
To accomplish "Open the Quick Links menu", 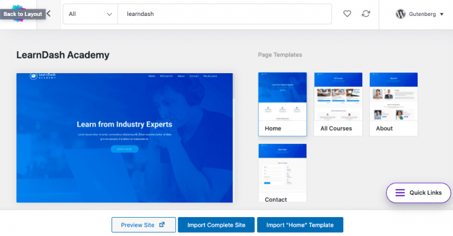I will pyautogui.click(x=418, y=193).
